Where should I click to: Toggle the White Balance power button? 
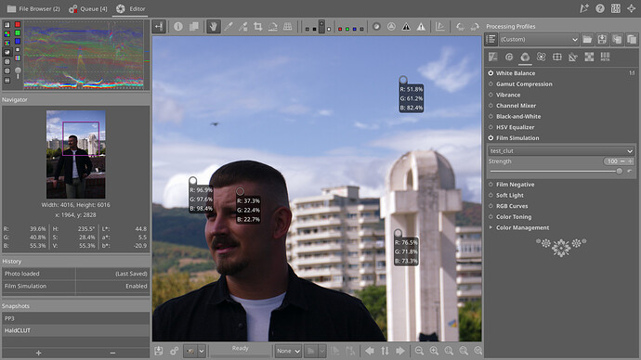click(x=491, y=73)
